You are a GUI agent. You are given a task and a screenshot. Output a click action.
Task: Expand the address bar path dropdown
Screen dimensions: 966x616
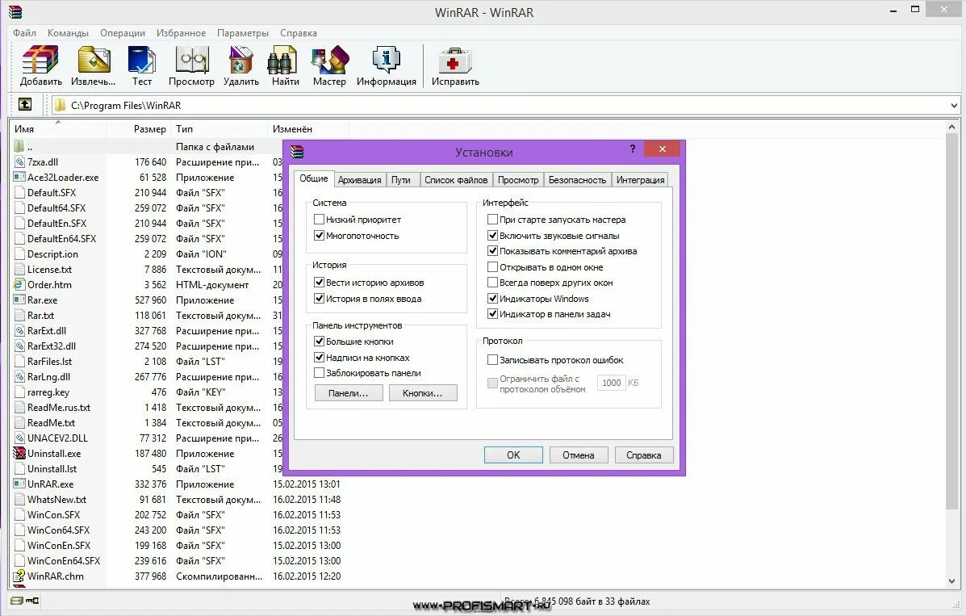pos(954,106)
